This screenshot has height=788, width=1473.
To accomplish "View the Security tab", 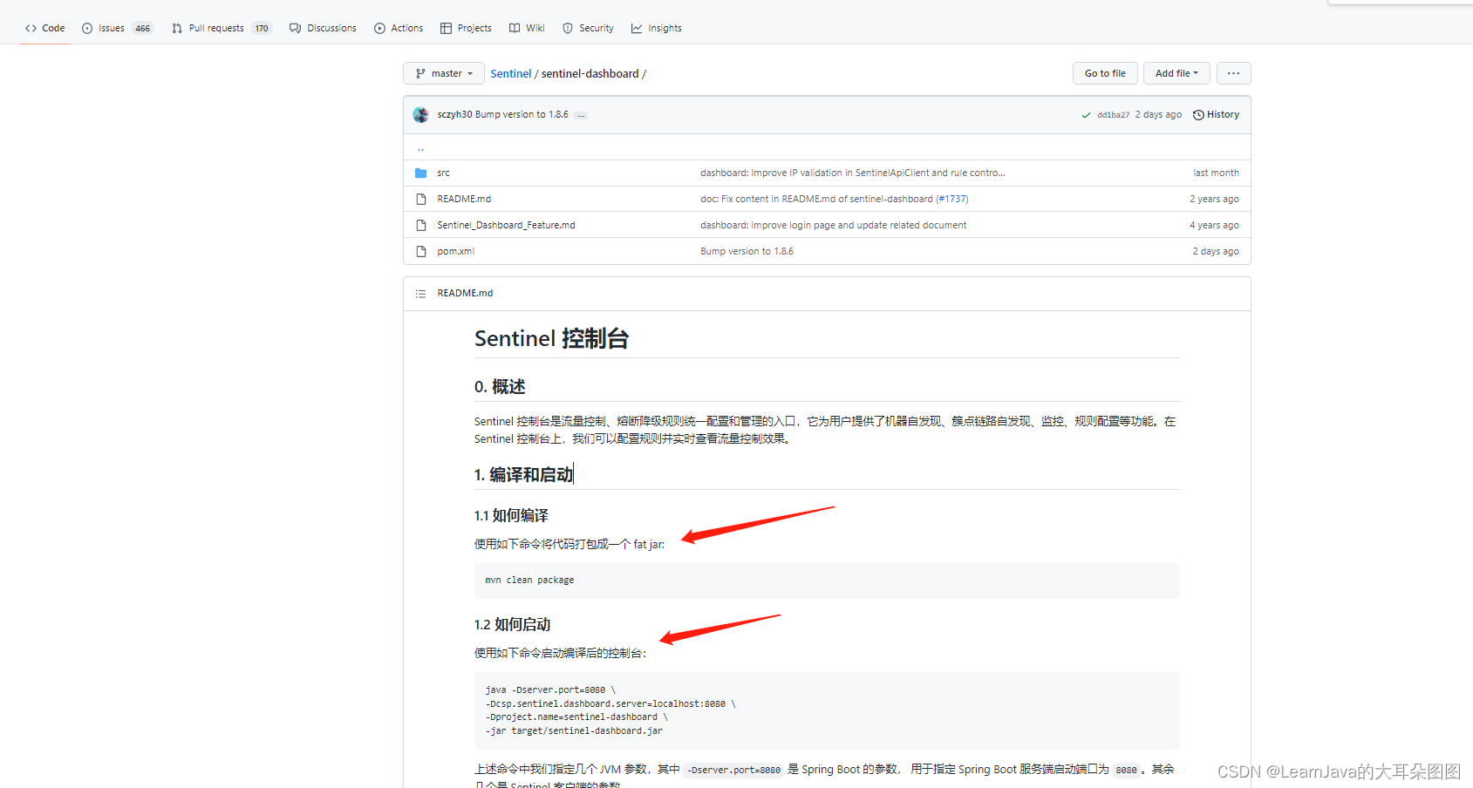I will (x=589, y=28).
